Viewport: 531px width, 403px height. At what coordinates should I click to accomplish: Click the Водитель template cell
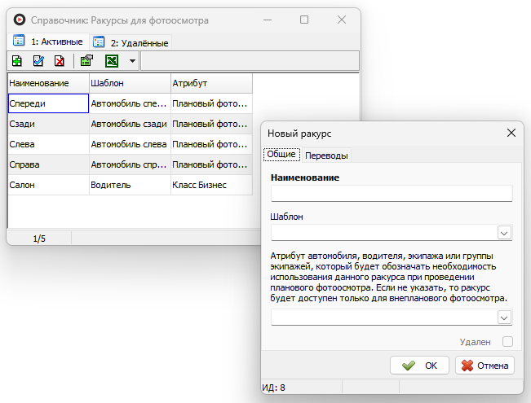(130, 185)
